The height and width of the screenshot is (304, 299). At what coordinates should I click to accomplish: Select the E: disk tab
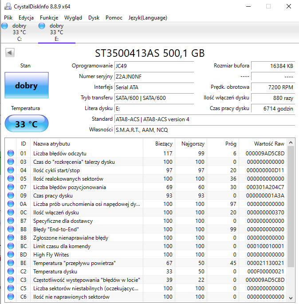(57, 32)
